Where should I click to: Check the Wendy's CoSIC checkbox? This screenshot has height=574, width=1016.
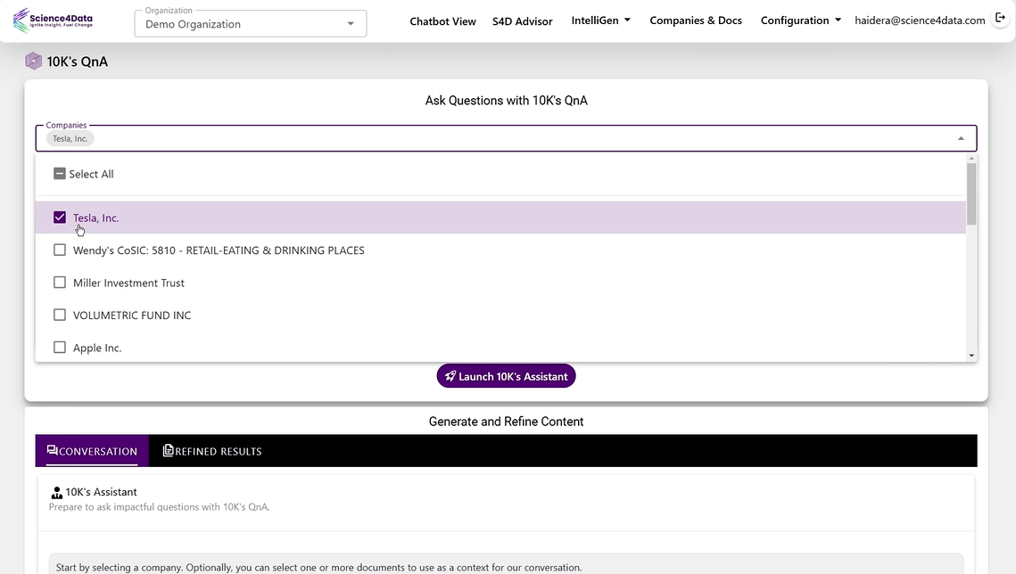click(x=59, y=250)
